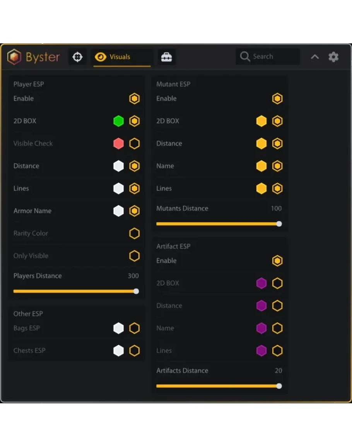Screen dimensions: 352x447
Task: Disable the Player ESP Enable toggle
Action: point(134,99)
